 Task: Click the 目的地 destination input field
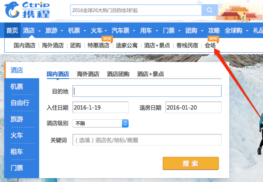coord(147,91)
